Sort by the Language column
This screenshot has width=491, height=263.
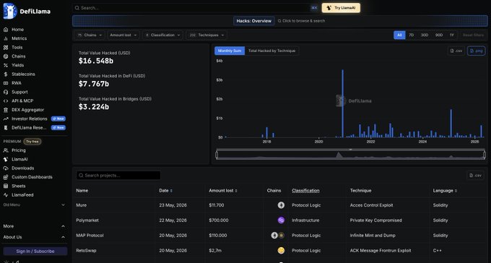click(445, 191)
